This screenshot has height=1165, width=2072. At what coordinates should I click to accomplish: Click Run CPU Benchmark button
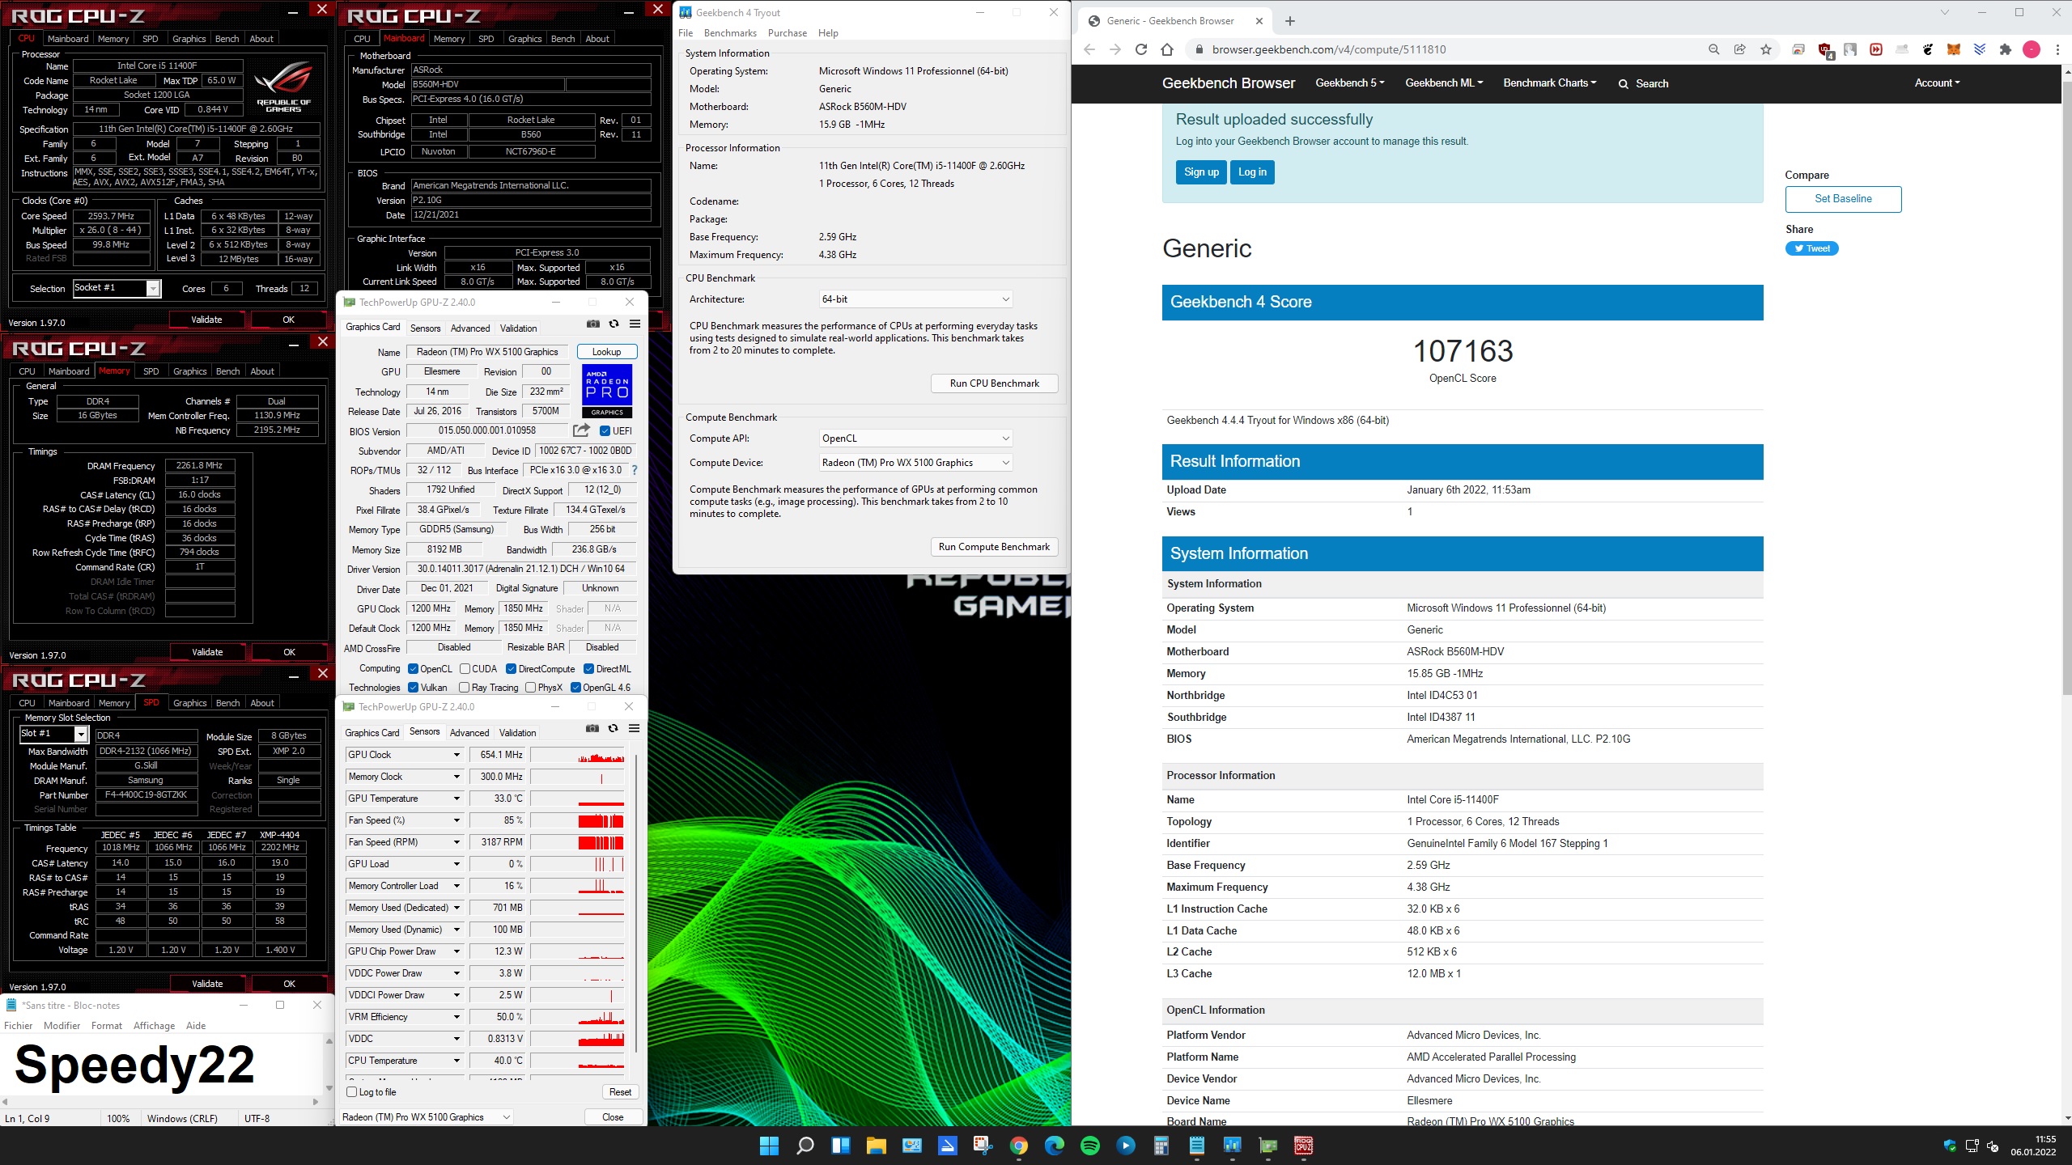pos(994,383)
